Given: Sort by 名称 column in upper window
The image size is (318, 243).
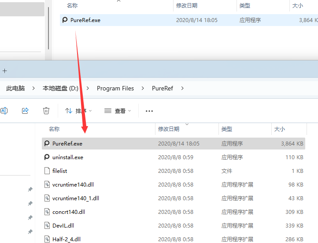Looking at the screenshot, I should 72,6.
